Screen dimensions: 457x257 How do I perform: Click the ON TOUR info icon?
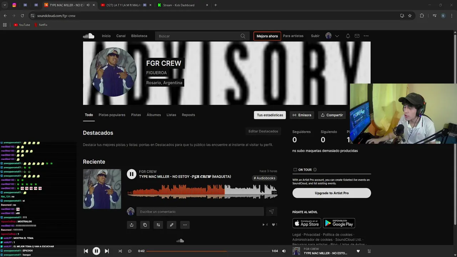[x=315, y=170]
